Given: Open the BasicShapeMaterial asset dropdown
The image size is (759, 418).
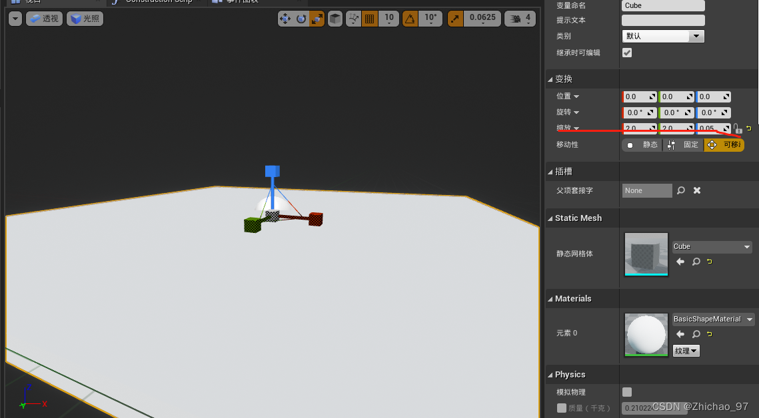Looking at the screenshot, I should [713, 319].
